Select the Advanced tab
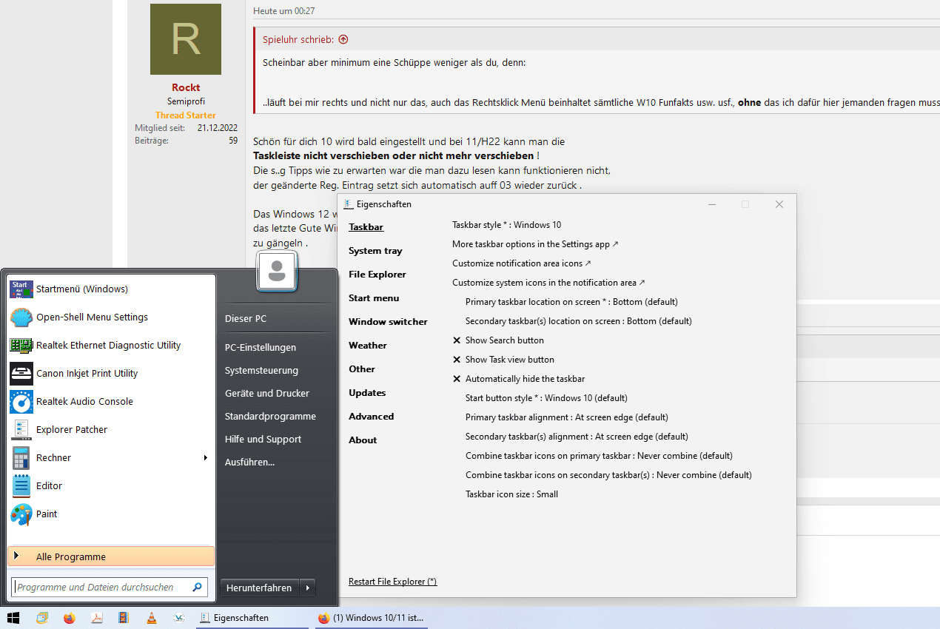The image size is (940, 629). [x=372, y=417]
